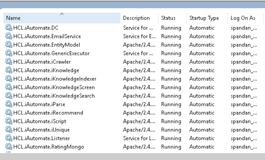Select the HCL.iAutomate.iKnowledgeSearch service name

coord(54,96)
